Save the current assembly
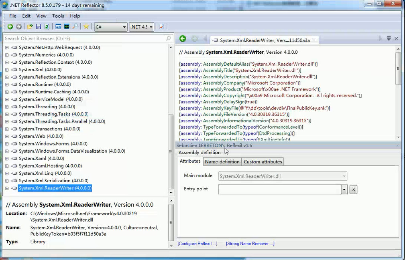Viewport: 405px width, 260px height. (x=38, y=27)
